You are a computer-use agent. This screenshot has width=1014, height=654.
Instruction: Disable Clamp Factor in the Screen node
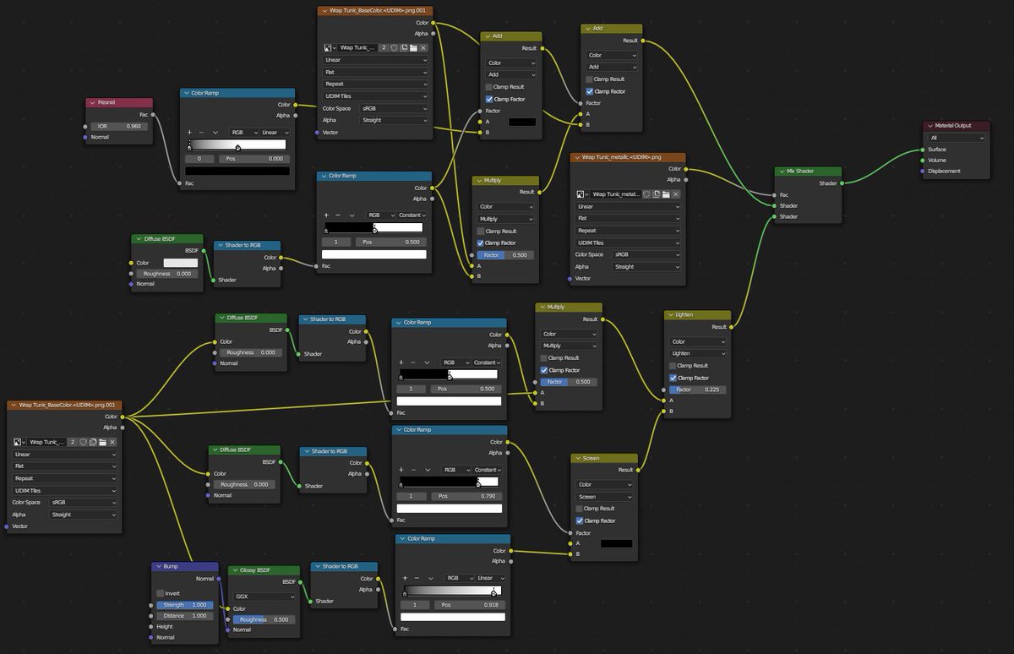pos(580,520)
